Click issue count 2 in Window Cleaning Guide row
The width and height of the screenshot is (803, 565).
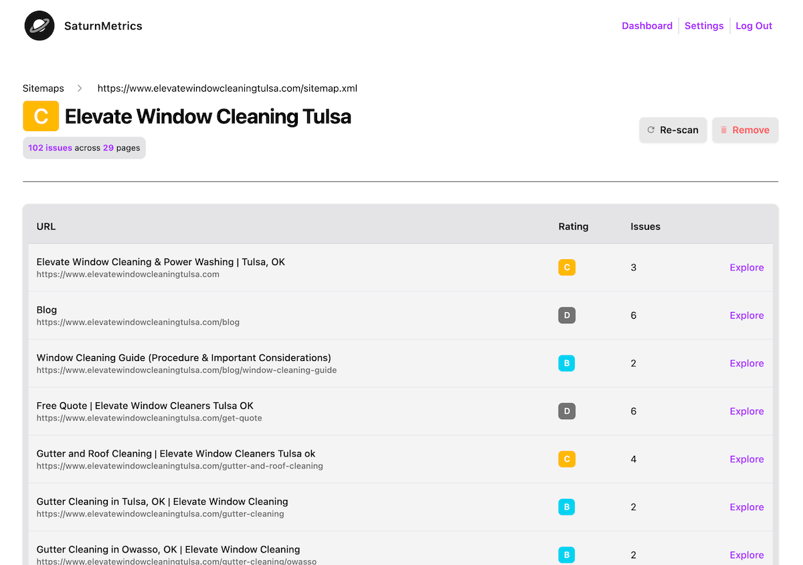pyautogui.click(x=634, y=364)
